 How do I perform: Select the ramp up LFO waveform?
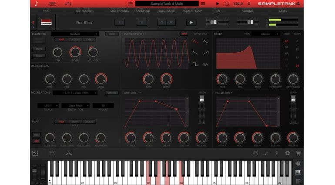click(205, 53)
